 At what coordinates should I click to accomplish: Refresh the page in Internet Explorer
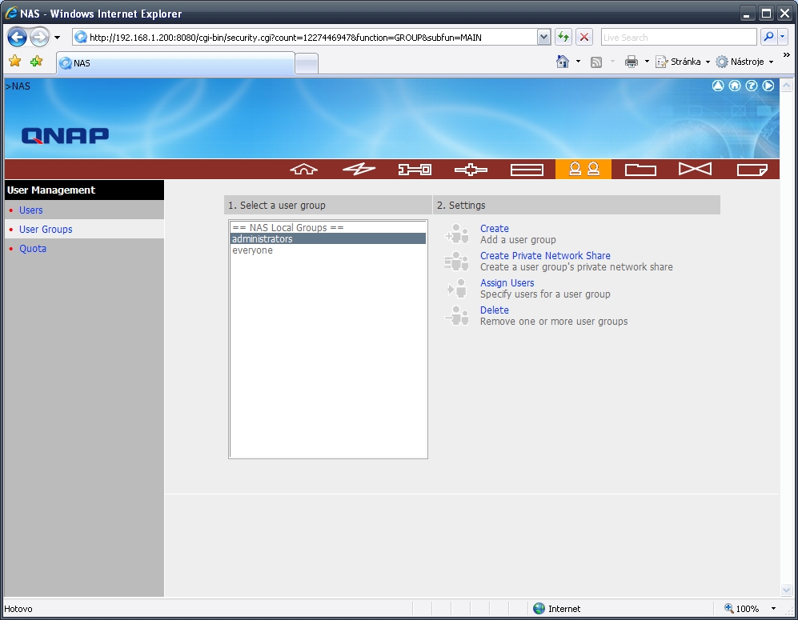pyautogui.click(x=563, y=37)
